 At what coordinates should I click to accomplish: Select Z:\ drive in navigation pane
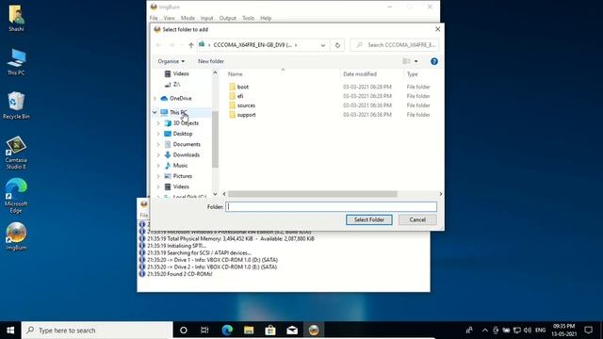[176, 85]
